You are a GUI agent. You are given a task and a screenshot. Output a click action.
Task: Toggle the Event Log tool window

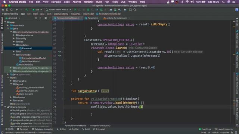205,129
